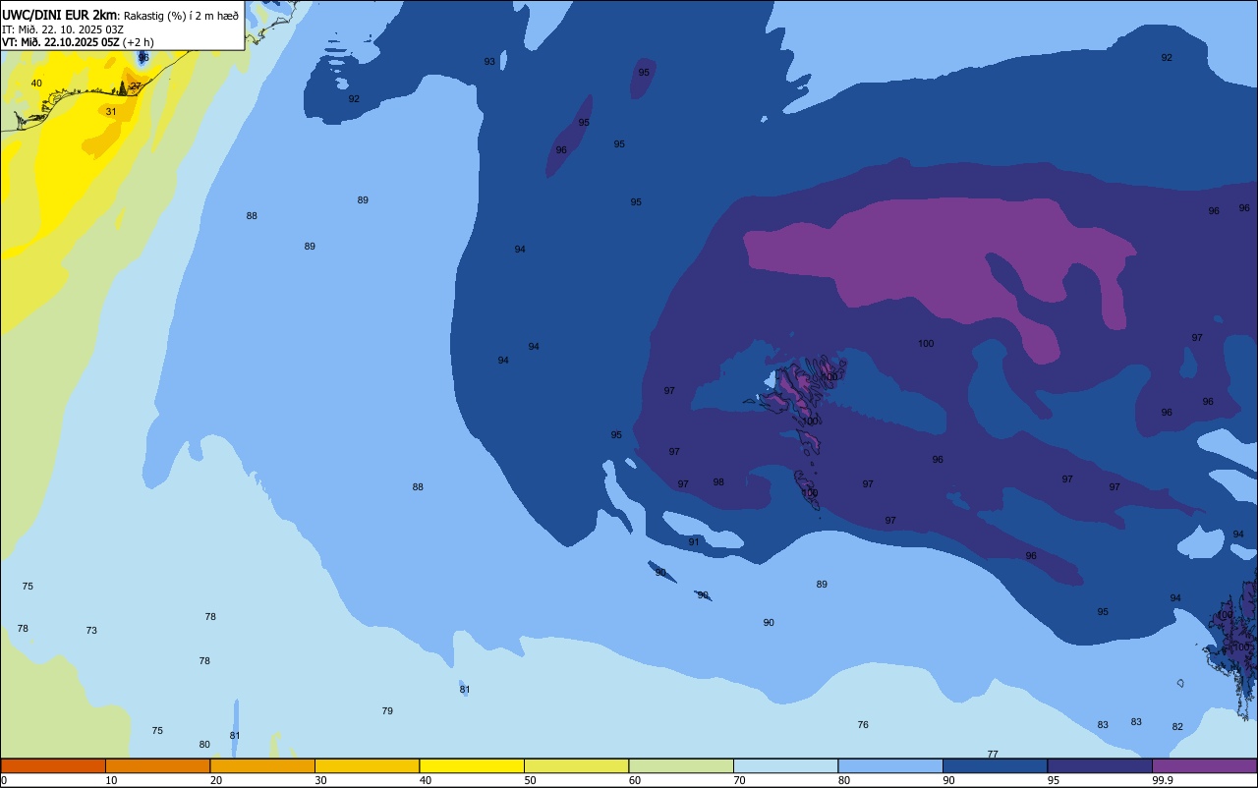Click the legend tick label '90'
This screenshot has width=1258, height=788.
tap(949, 780)
